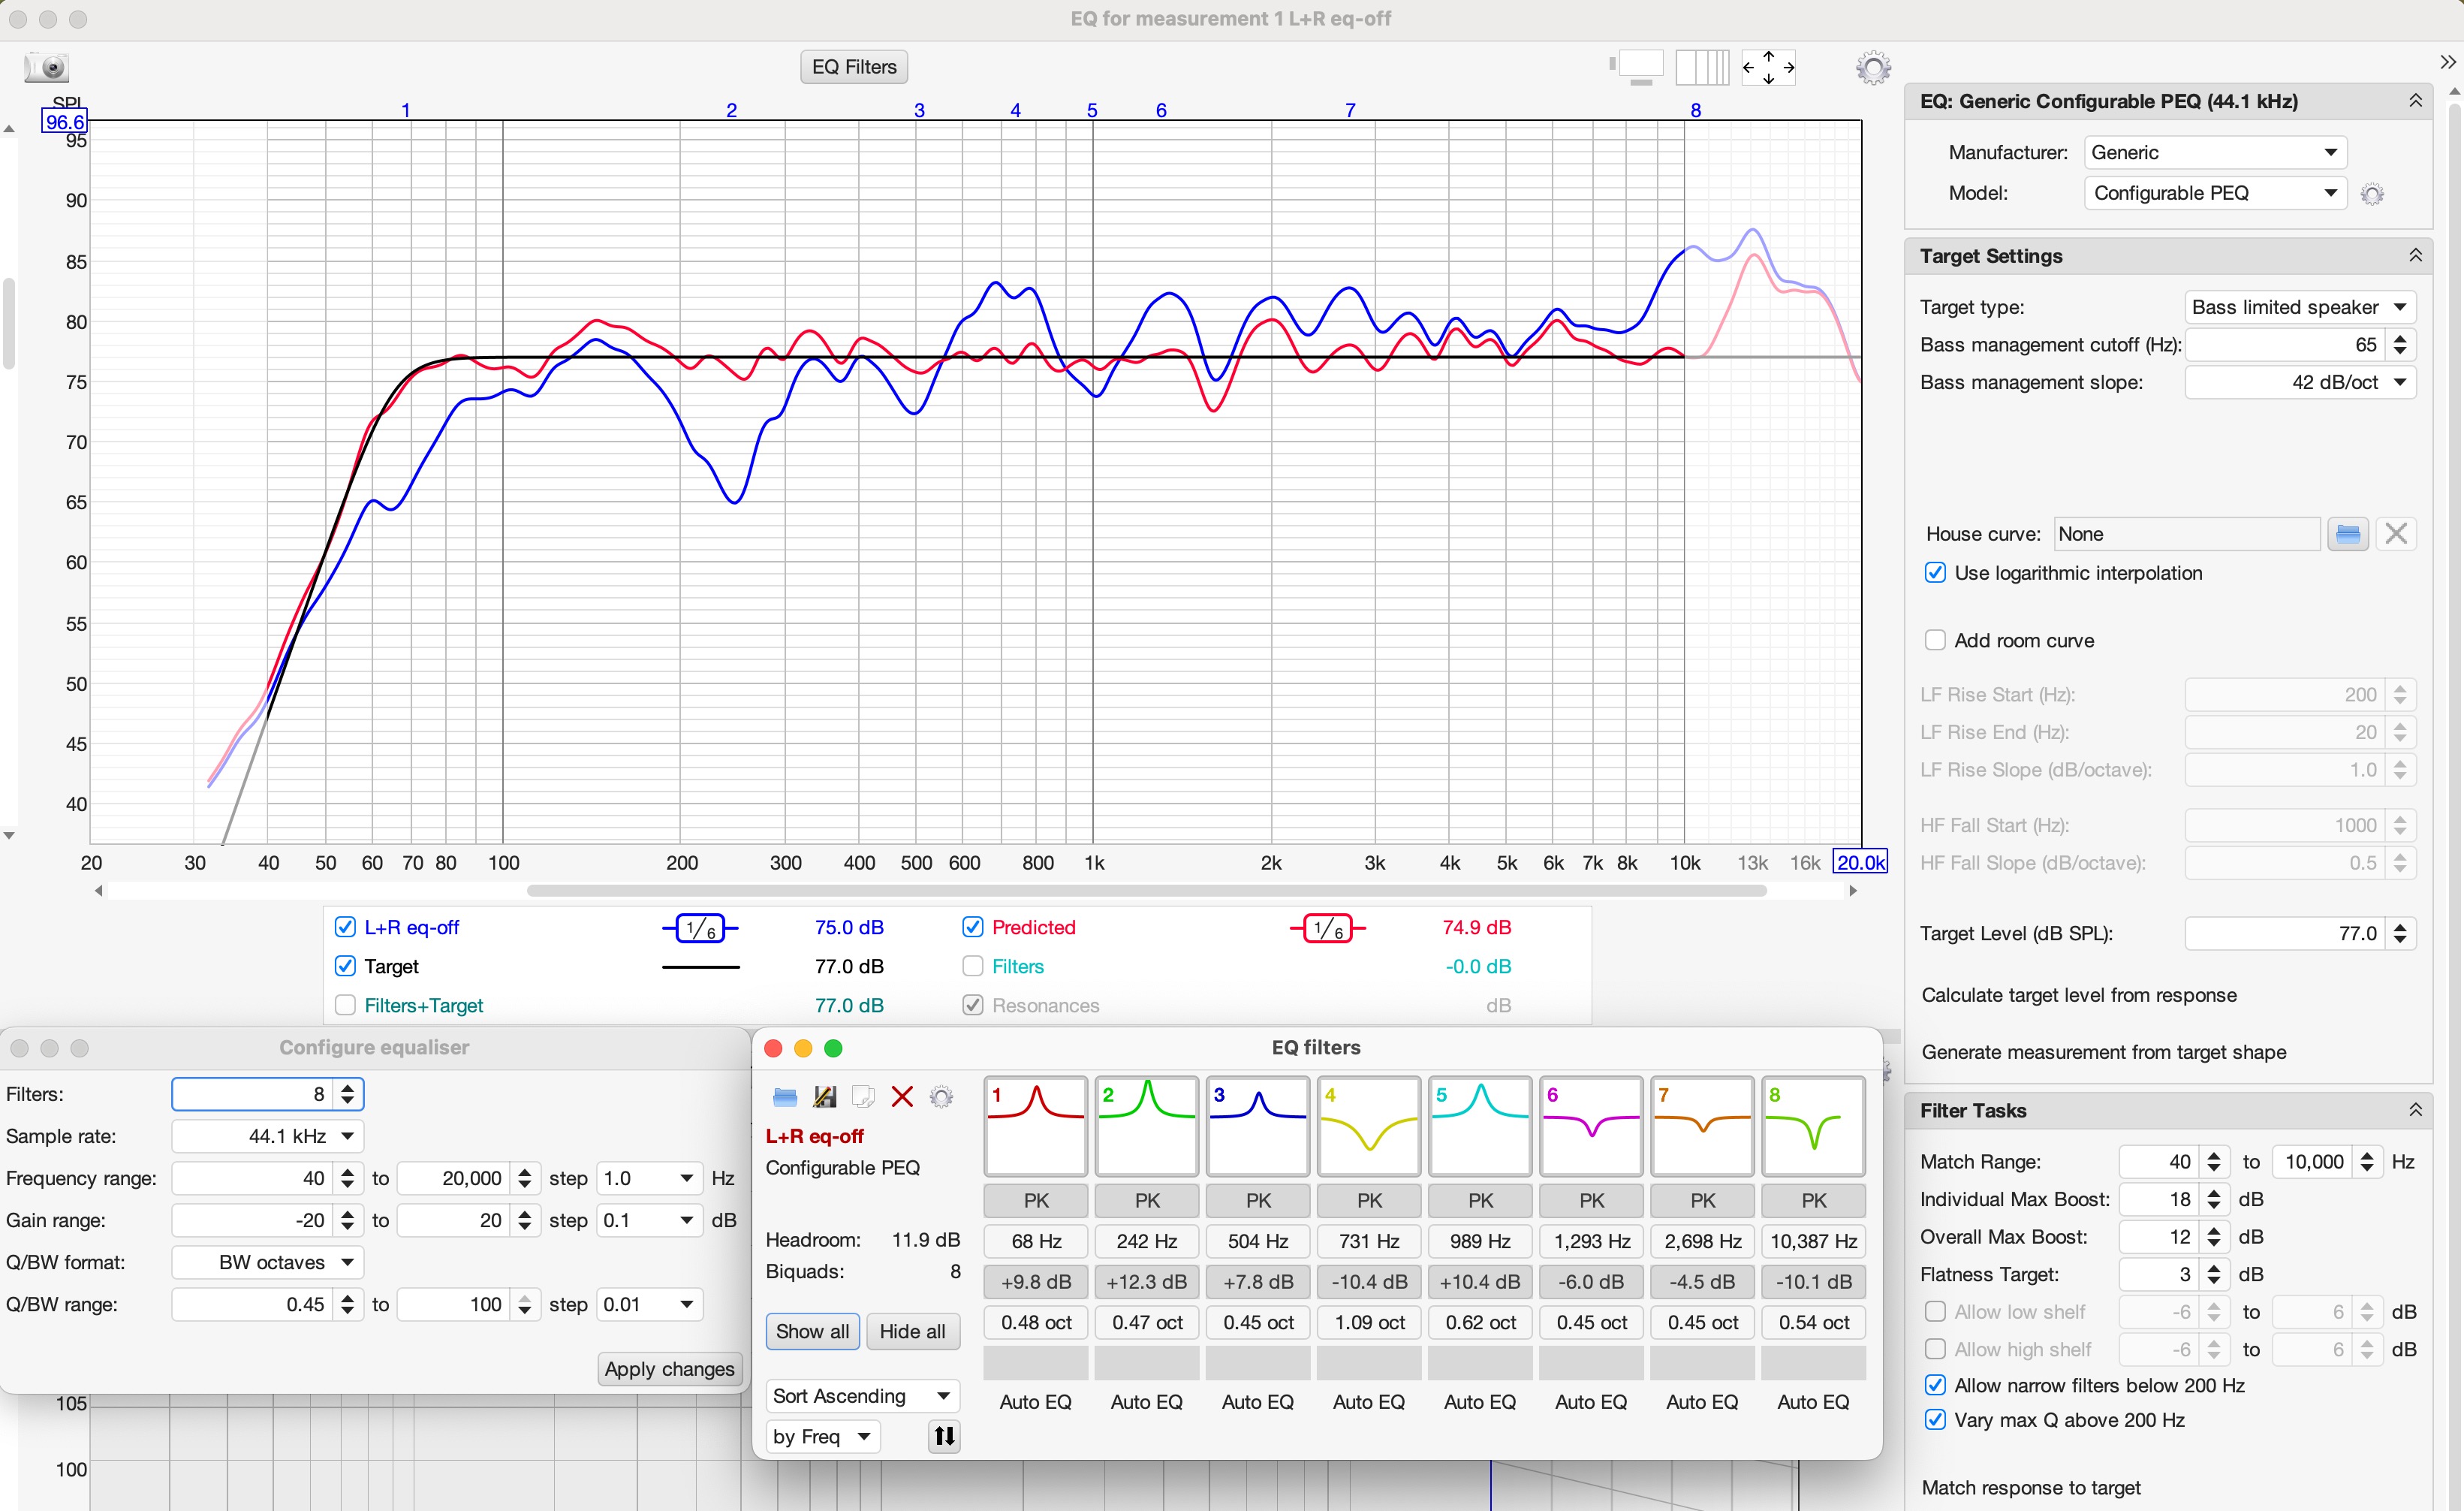Clear house curve with the X button
Screen dimensions: 2464x1511
[2396, 534]
